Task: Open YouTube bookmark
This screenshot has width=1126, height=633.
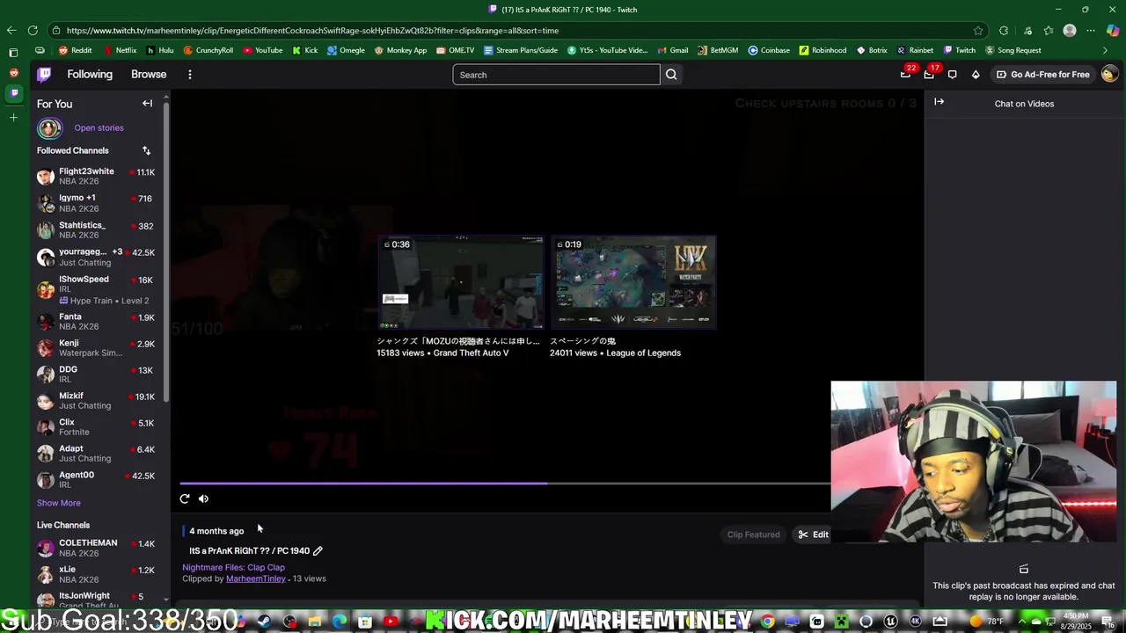Action: coord(263,50)
